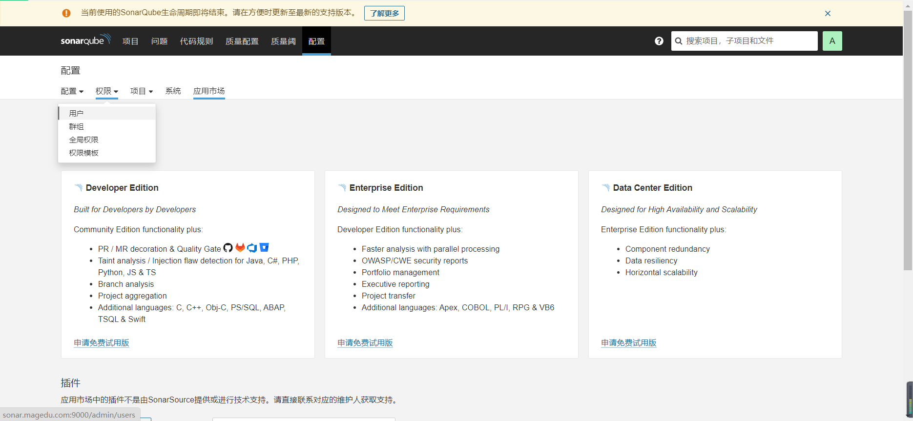Click 'Faster analysis with parallel processing' item

(x=431, y=249)
